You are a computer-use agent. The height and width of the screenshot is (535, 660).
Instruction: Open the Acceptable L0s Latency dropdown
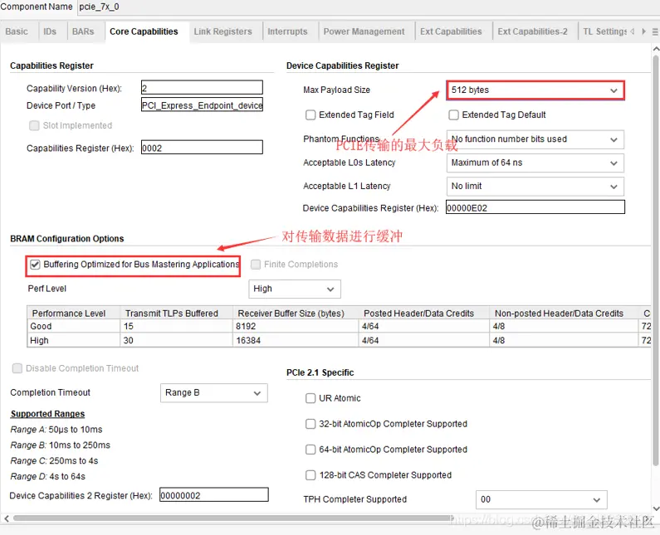[535, 163]
